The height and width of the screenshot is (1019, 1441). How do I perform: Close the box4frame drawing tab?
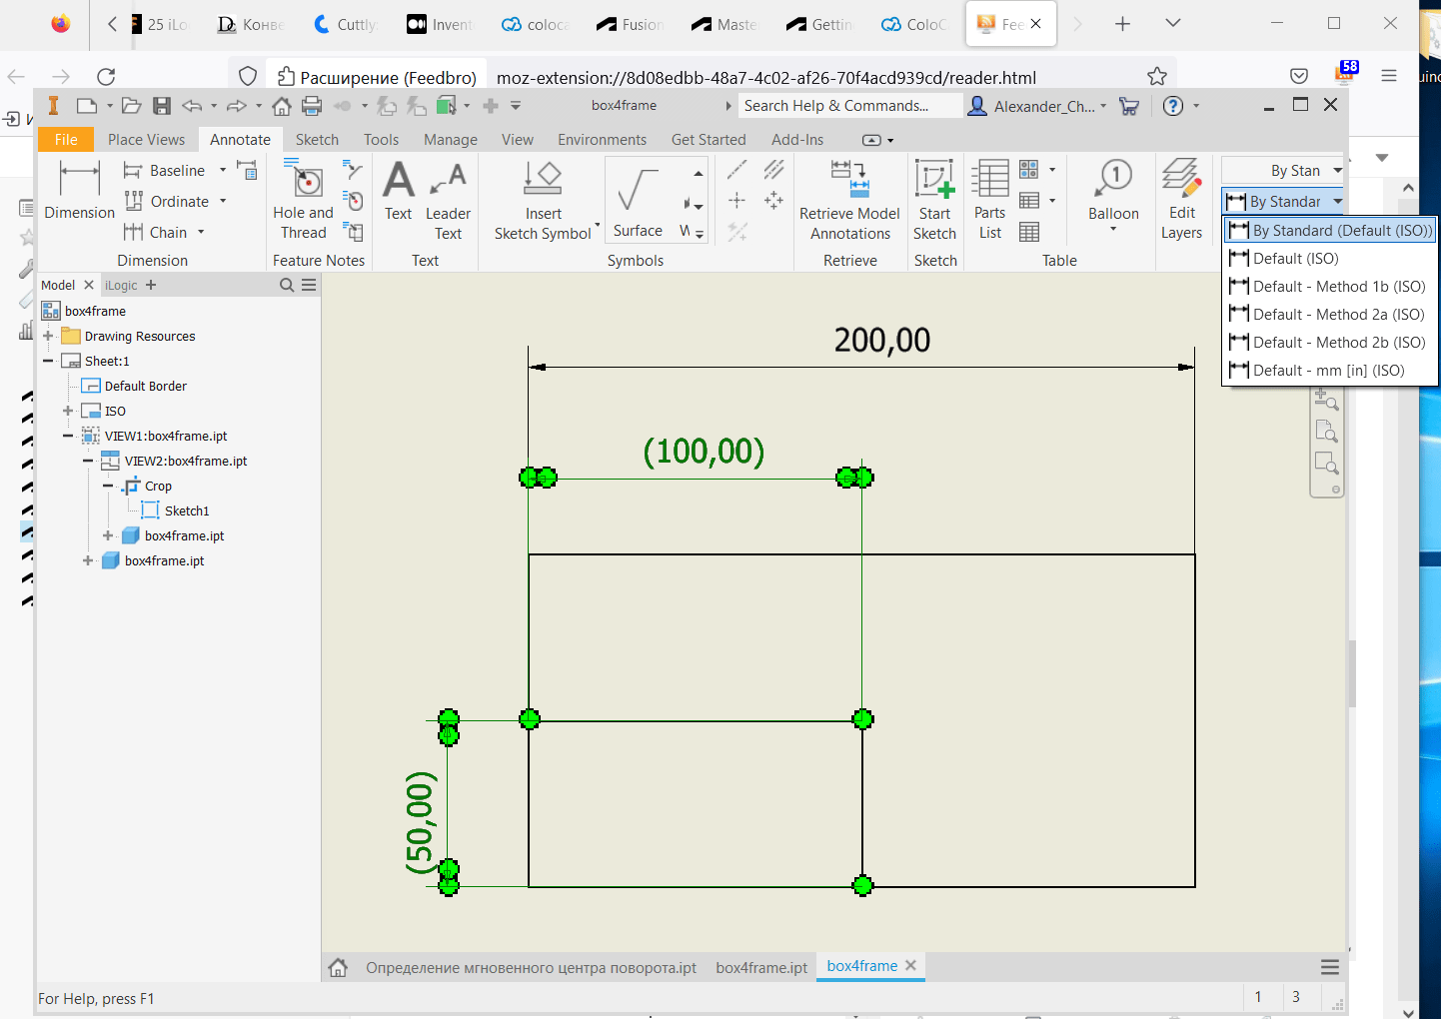[x=910, y=966]
